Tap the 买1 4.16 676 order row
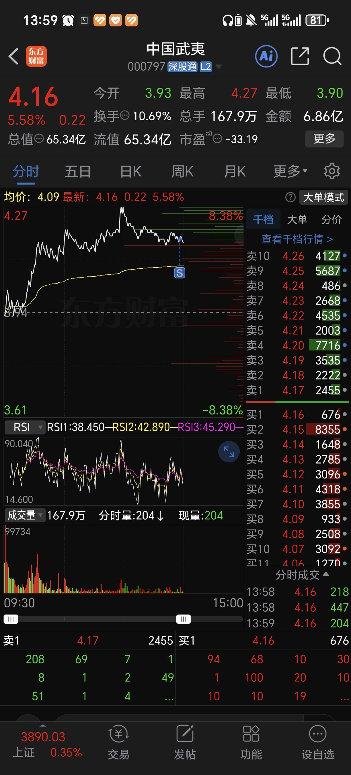Image resolution: width=351 pixels, height=775 pixels. [x=297, y=414]
